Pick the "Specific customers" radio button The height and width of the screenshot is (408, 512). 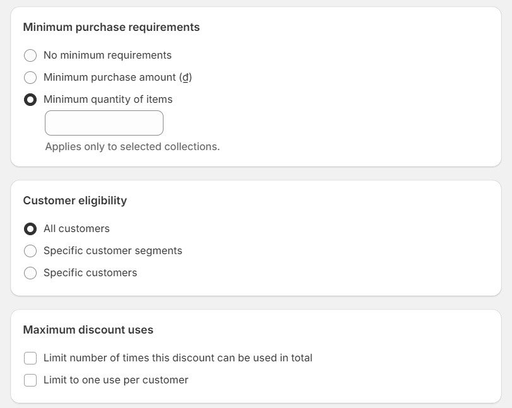(30, 273)
